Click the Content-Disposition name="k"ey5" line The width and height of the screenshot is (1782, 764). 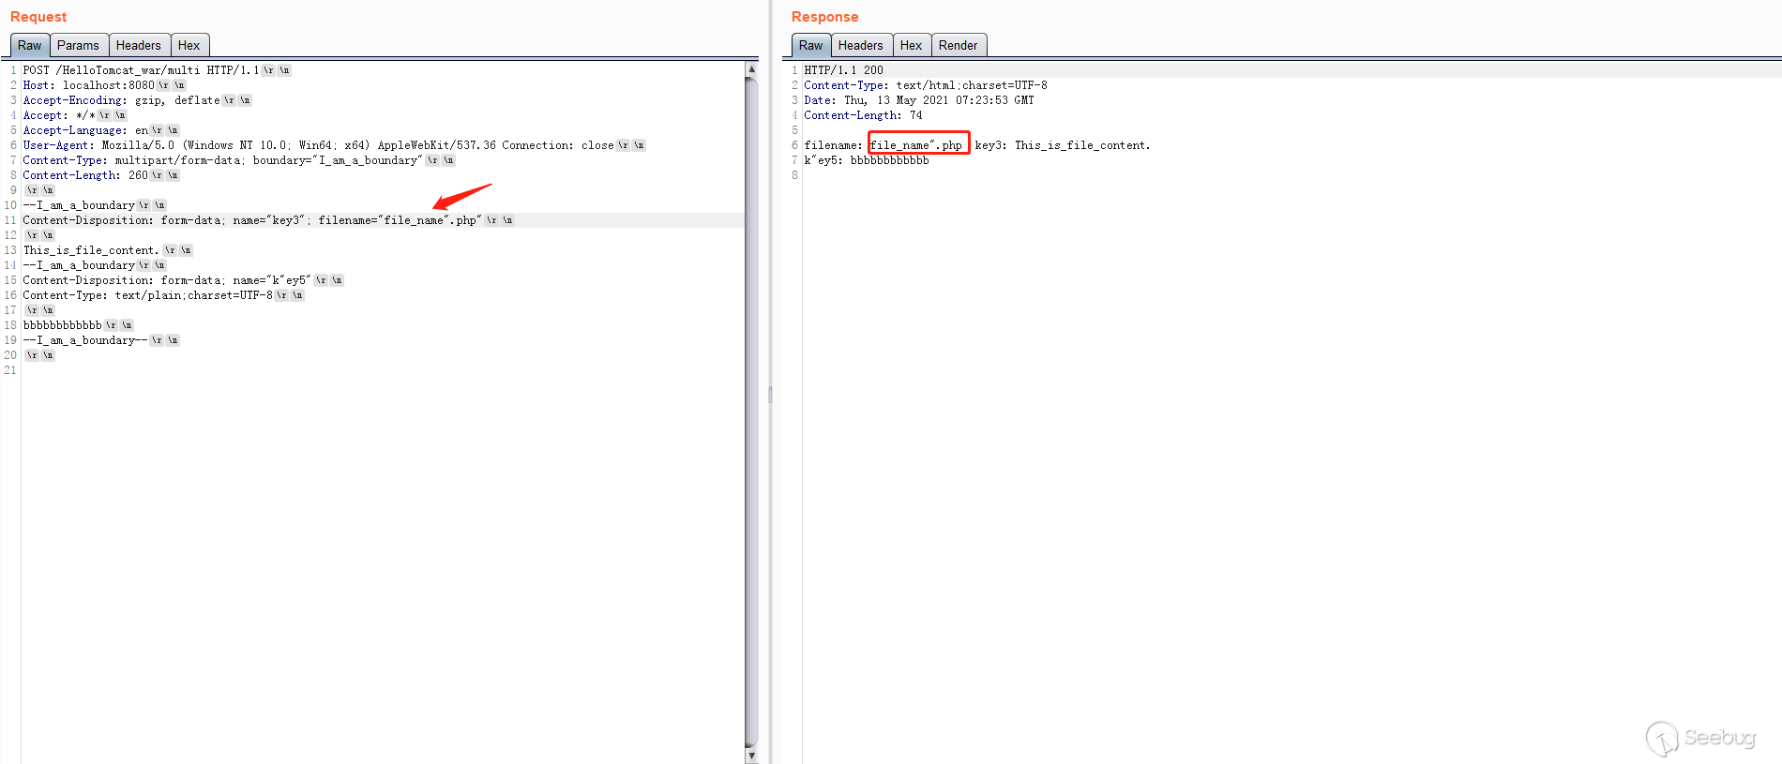(x=183, y=280)
